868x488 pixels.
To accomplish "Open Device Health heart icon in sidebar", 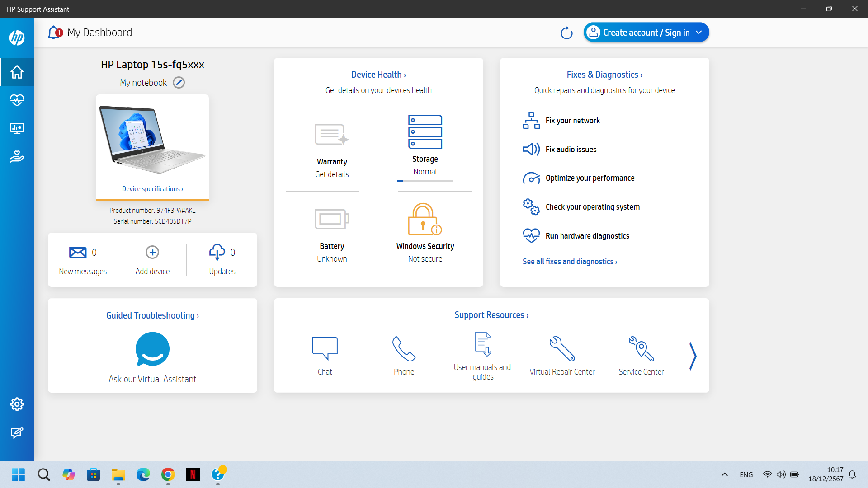I will [17, 100].
